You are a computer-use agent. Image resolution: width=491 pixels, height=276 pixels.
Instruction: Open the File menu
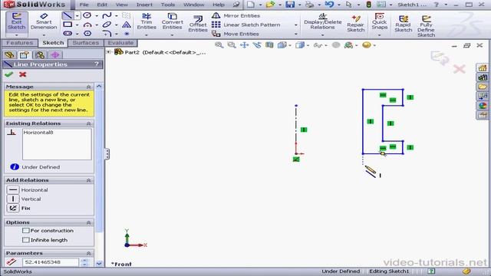(x=84, y=5)
